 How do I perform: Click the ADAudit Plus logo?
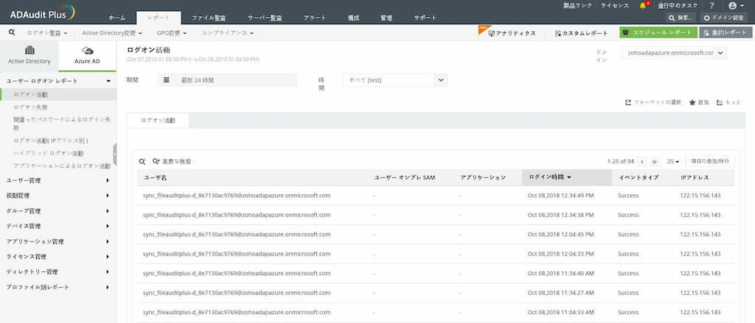(x=42, y=13)
